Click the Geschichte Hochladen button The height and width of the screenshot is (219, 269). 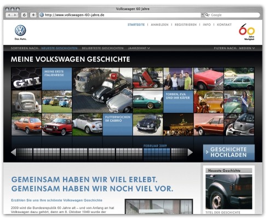click(229, 153)
